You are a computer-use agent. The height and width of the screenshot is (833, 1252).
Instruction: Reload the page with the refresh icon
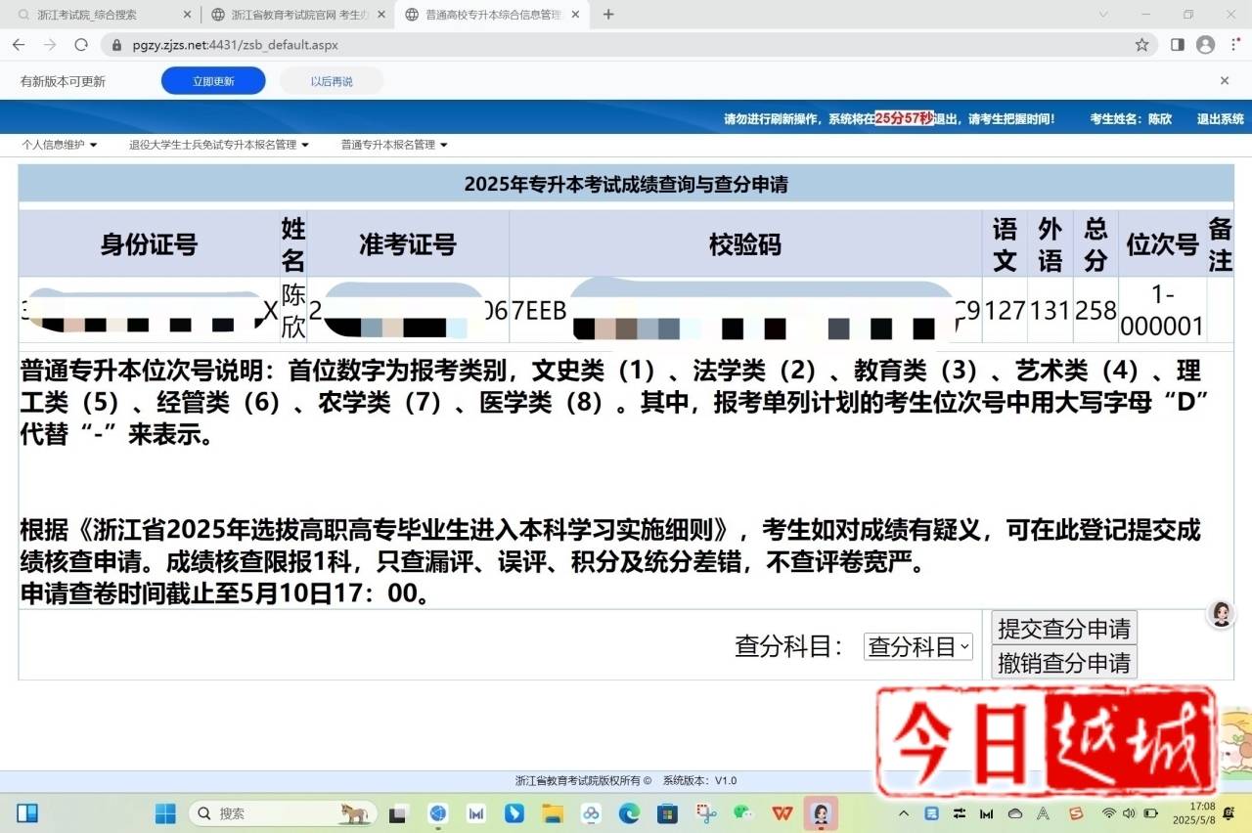[x=81, y=45]
